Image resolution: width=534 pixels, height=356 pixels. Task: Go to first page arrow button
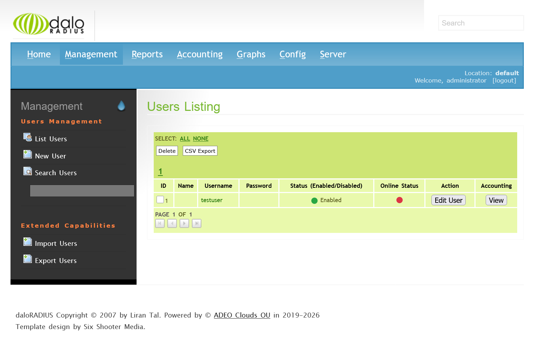tap(160, 223)
